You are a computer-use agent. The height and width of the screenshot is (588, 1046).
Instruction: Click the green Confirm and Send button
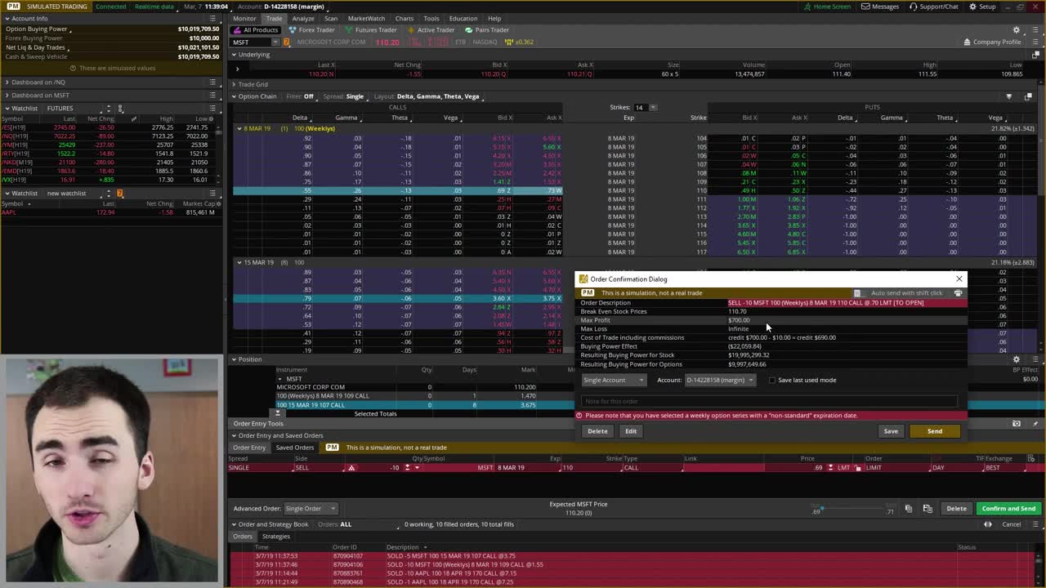click(1008, 509)
